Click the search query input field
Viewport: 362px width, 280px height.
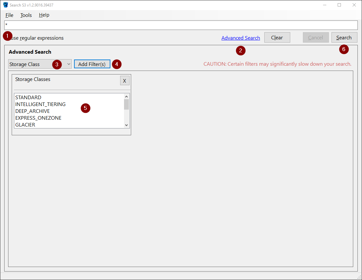[x=181, y=25]
